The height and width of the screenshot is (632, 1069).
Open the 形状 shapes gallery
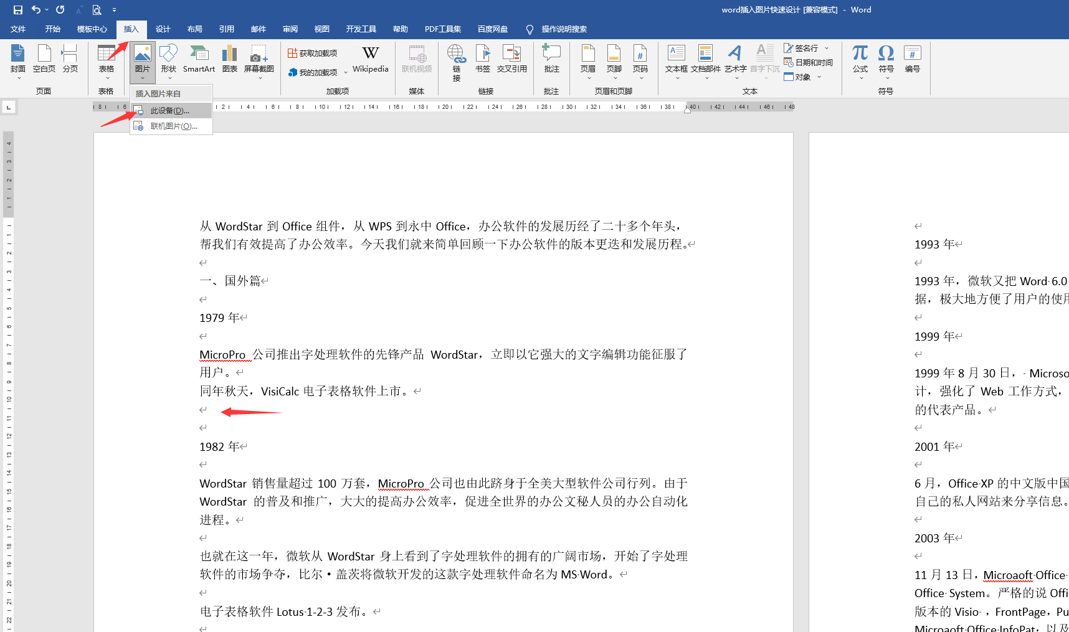pos(168,59)
